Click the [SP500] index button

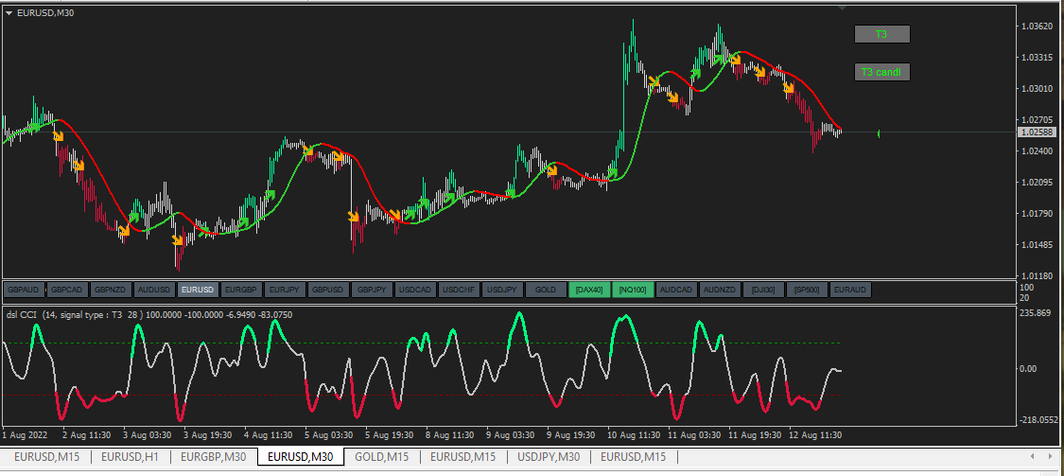pyautogui.click(x=807, y=290)
